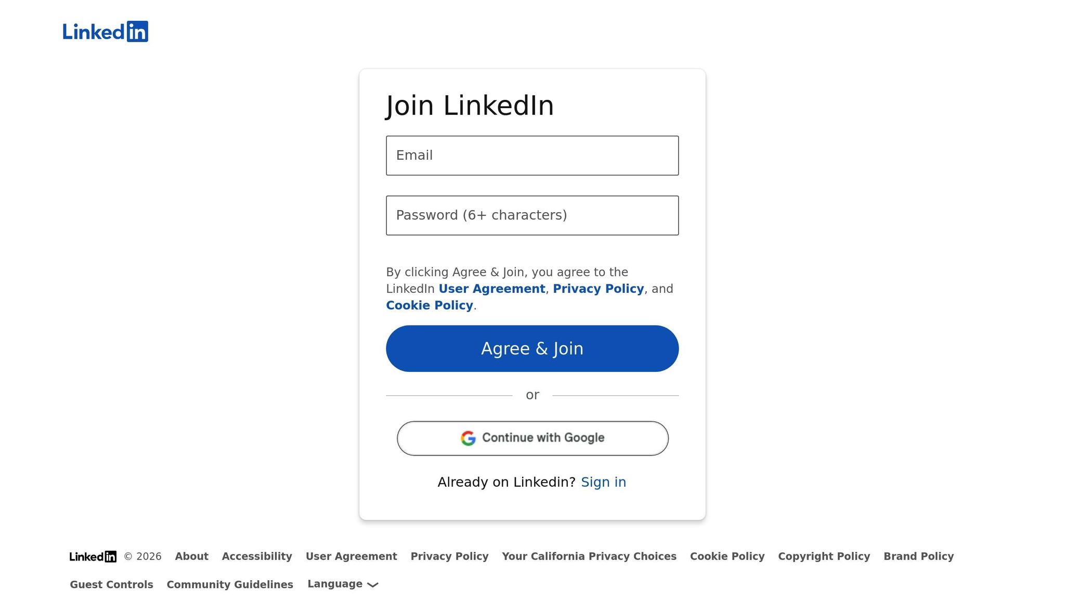
Task: Open Guest Controls in the footer
Action: pyautogui.click(x=111, y=584)
